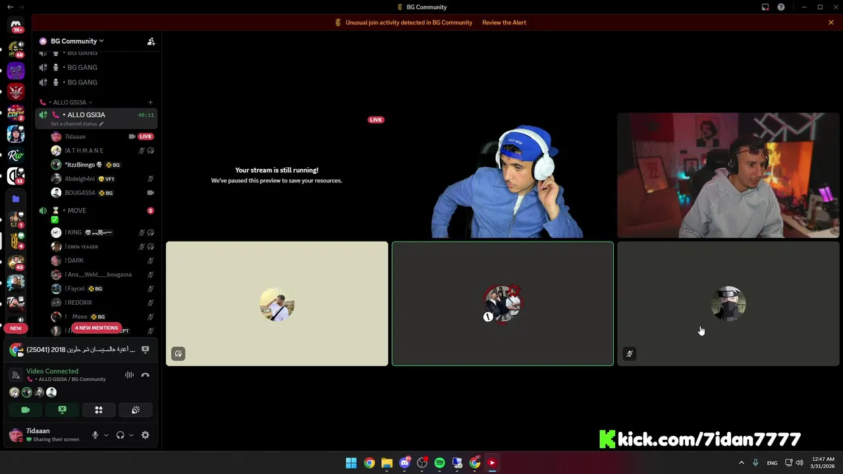
Task: Open the MOVE voice channel
Action: click(96, 211)
